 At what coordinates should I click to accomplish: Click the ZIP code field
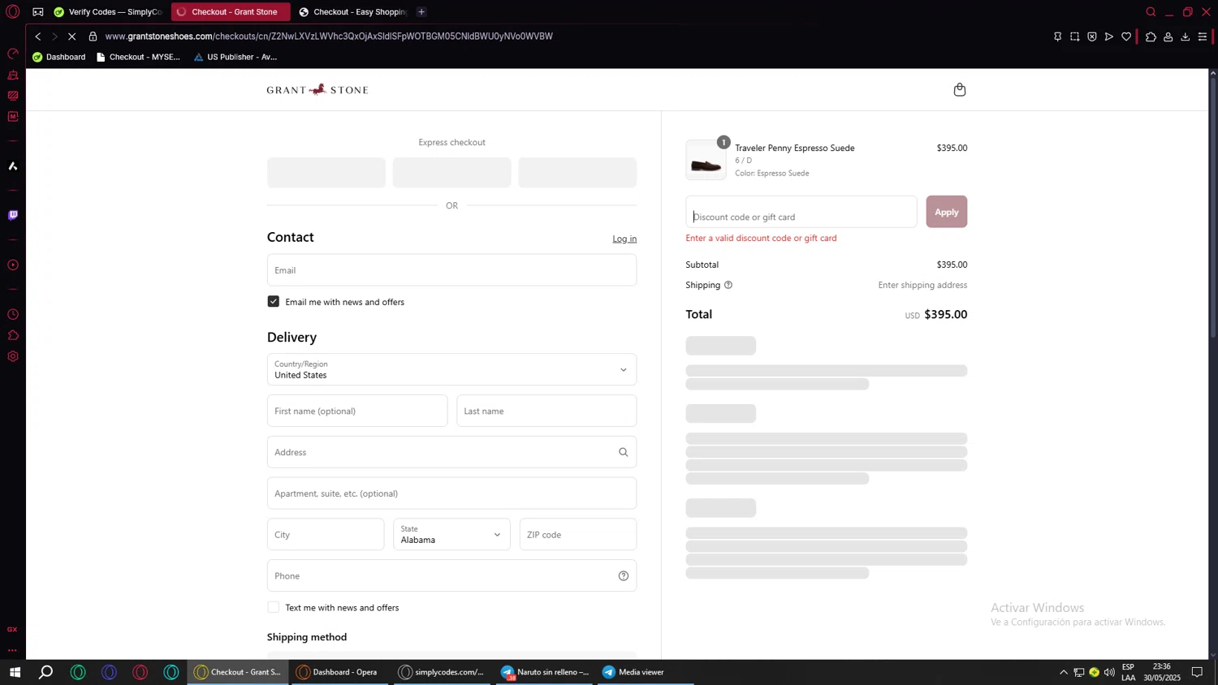pos(578,535)
